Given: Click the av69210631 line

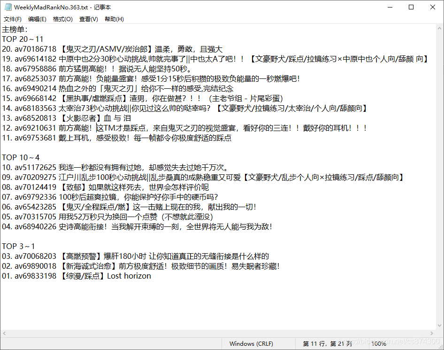Looking at the screenshot, I should pos(184,128).
